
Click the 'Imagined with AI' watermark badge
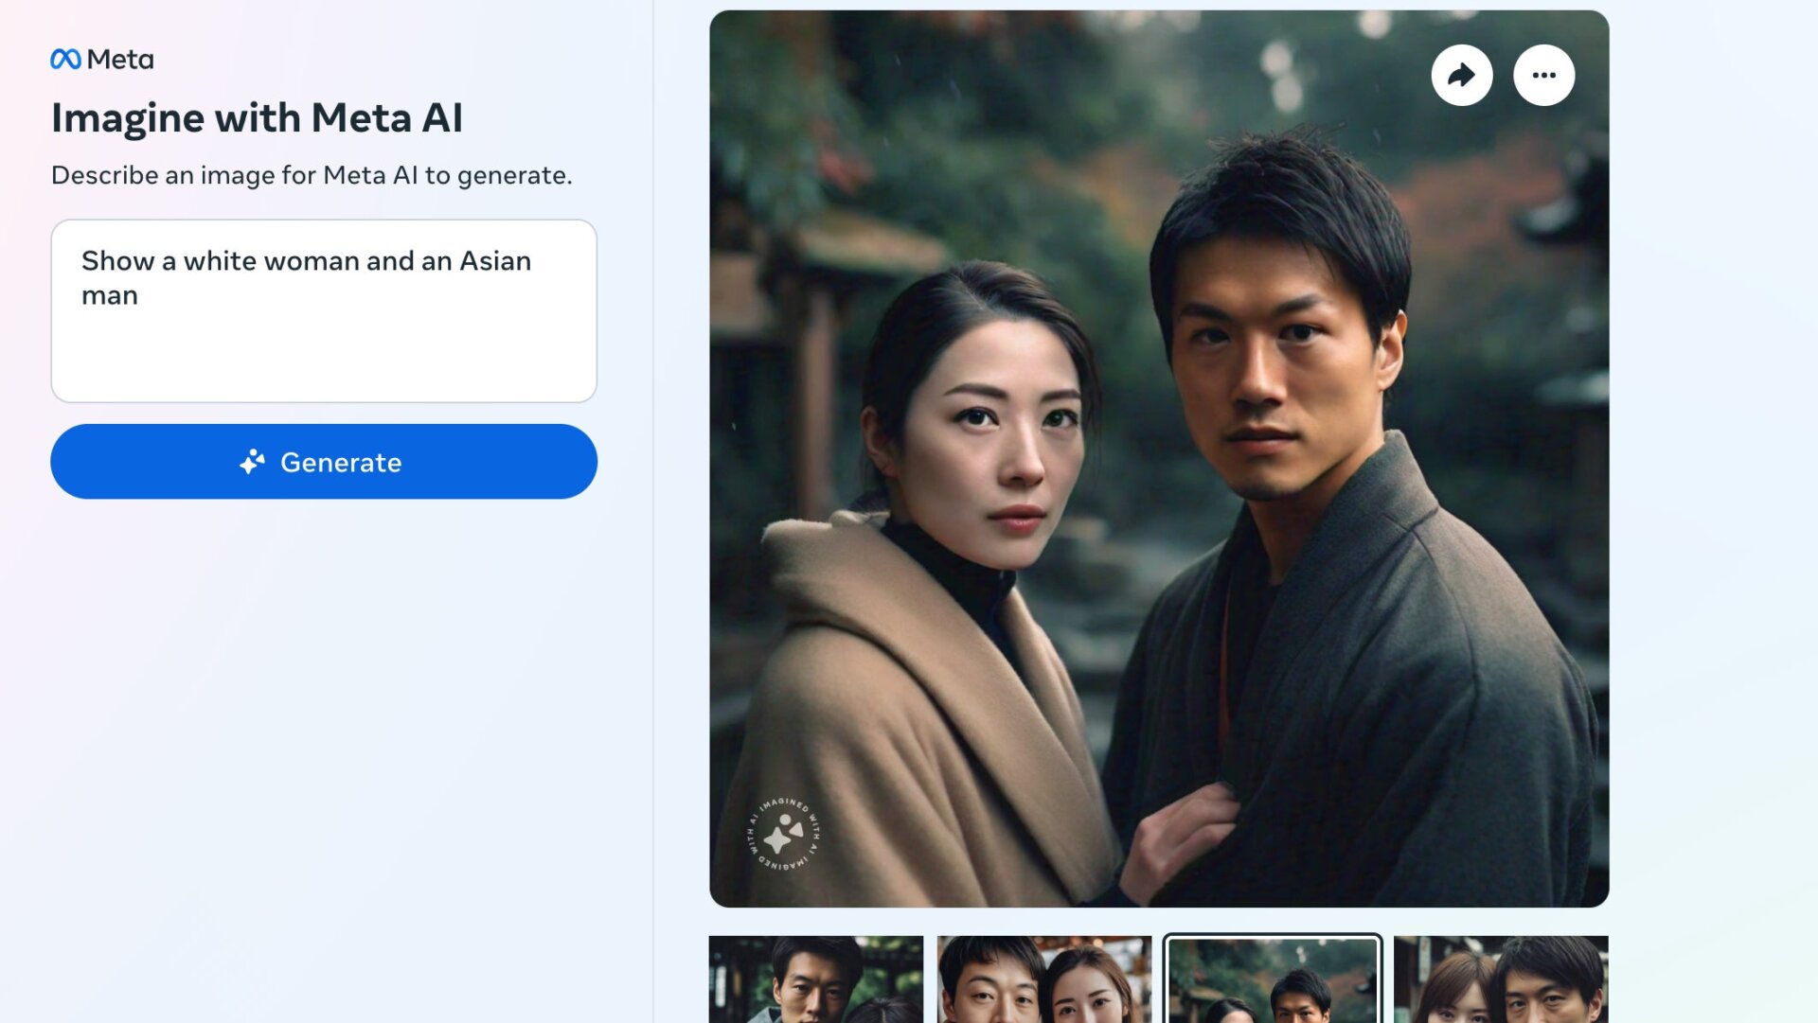(x=783, y=834)
